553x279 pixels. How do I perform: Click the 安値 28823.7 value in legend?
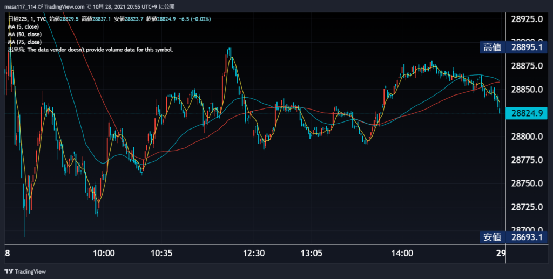pos(129,19)
